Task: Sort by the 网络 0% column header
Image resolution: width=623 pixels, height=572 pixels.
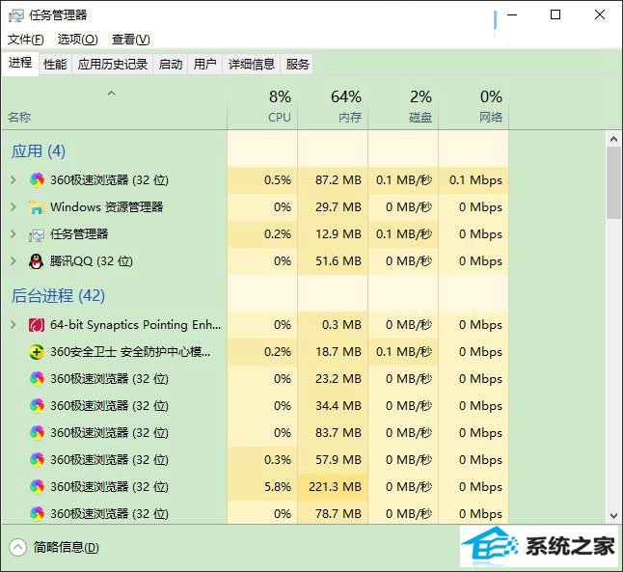Action: pyautogui.click(x=474, y=105)
